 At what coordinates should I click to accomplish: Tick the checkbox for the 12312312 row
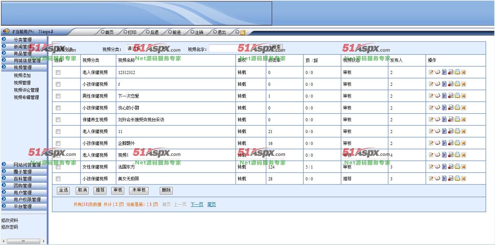click(58, 73)
